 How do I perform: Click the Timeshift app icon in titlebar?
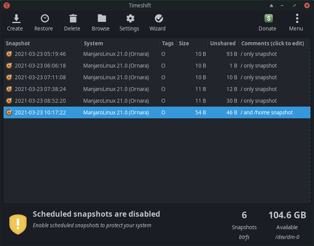[x=6, y=5]
